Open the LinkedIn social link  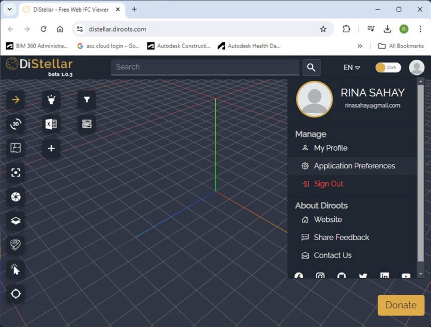[385, 275]
